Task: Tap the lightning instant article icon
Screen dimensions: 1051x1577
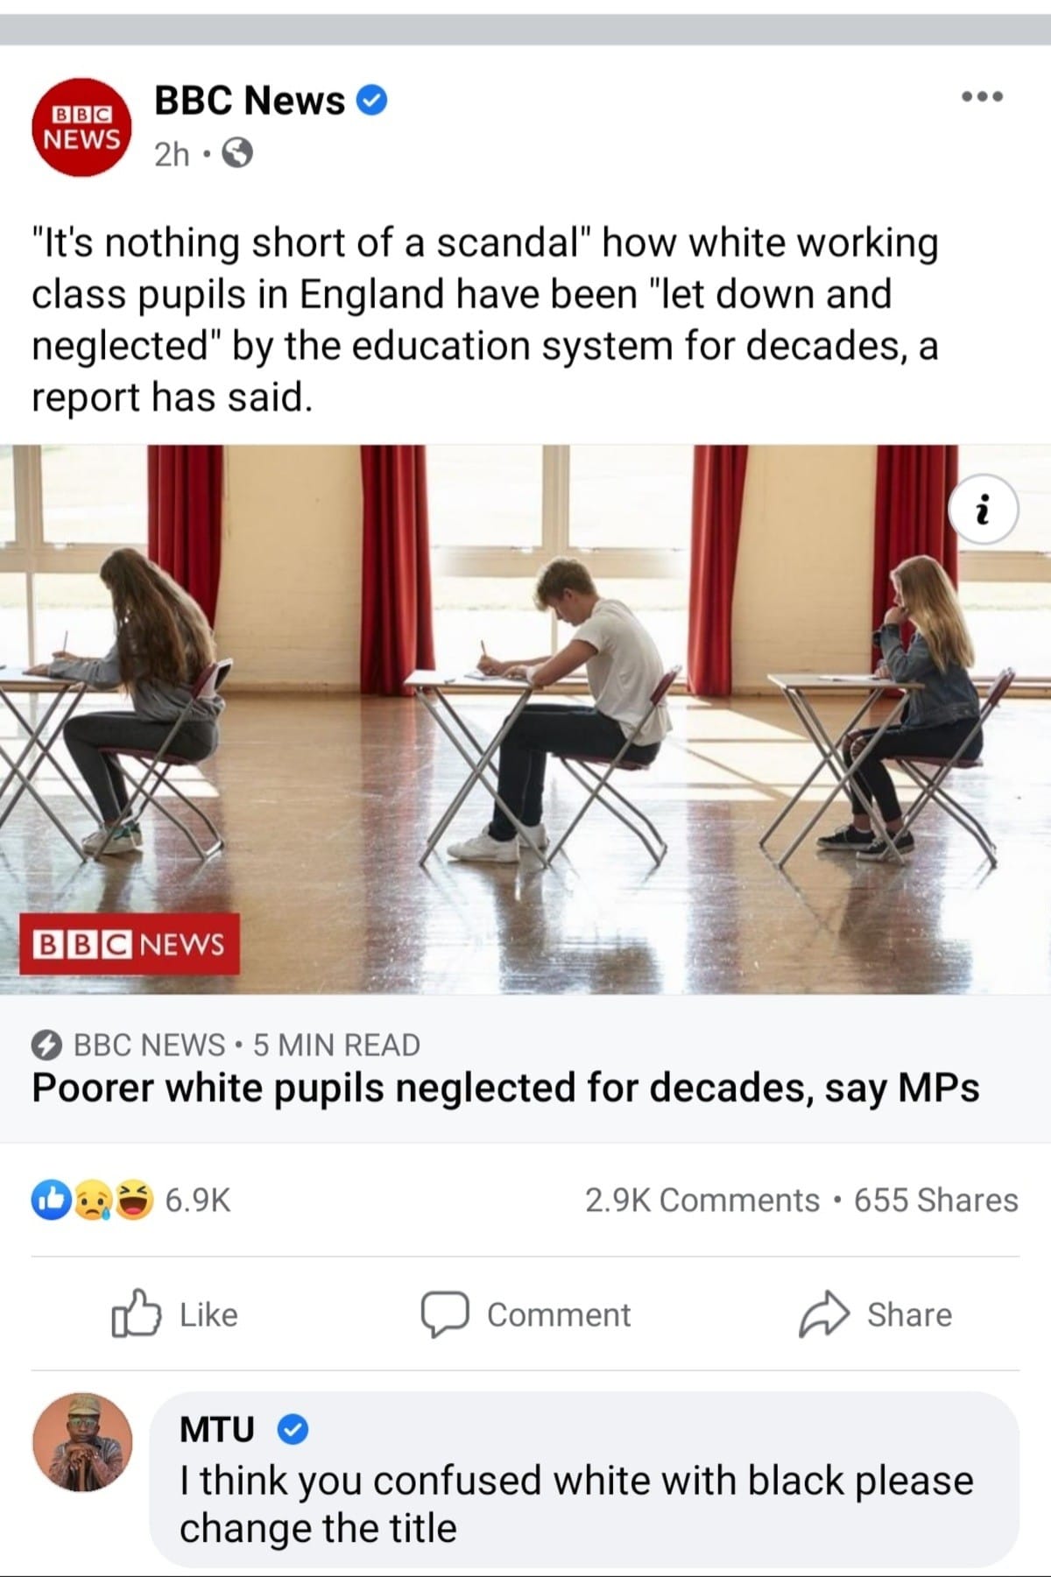Action: tap(47, 1045)
